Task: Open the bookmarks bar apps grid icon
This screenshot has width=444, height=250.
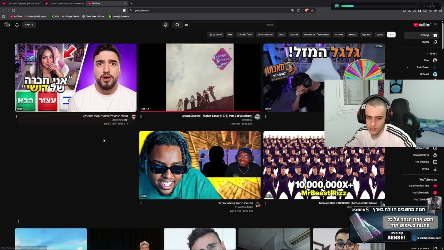Action: (3, 16)
